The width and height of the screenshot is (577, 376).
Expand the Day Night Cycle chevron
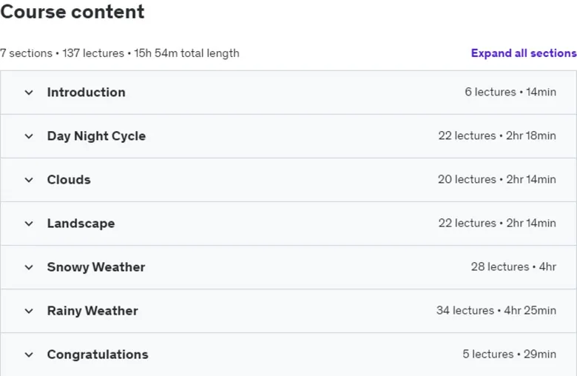tap(29, 136)
